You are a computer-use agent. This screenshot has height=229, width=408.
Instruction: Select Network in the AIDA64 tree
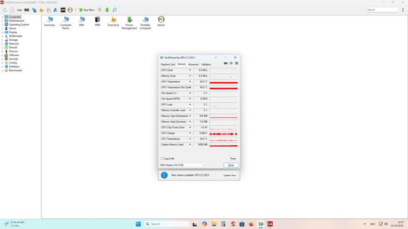coord(14,43)
